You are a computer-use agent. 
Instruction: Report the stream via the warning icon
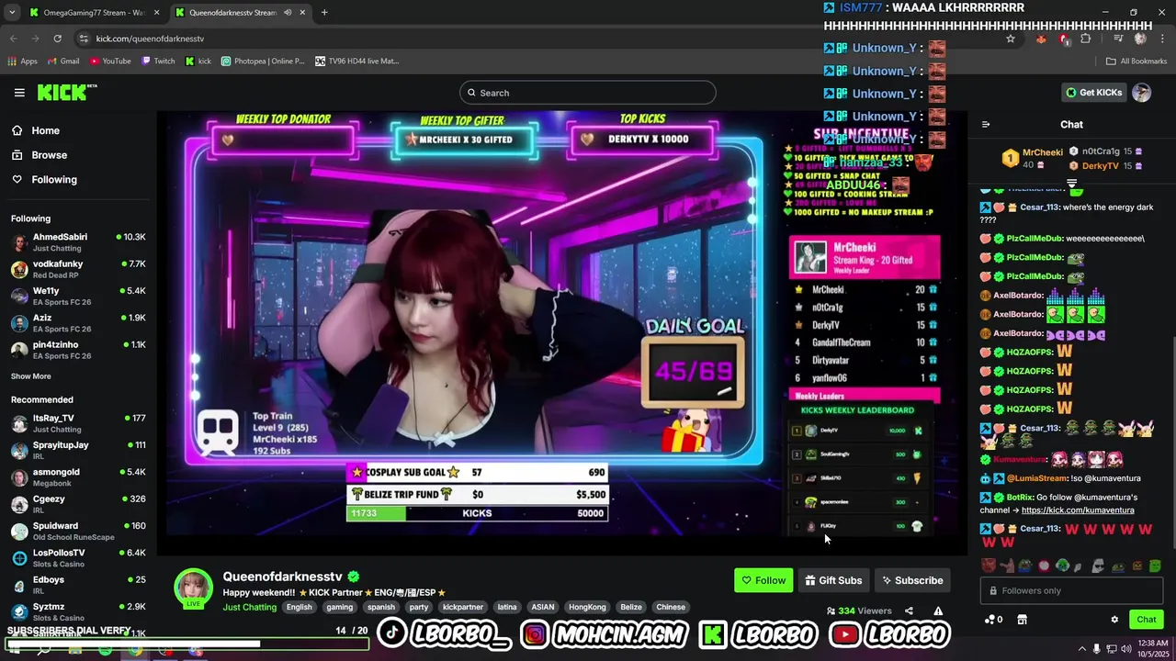938,611
